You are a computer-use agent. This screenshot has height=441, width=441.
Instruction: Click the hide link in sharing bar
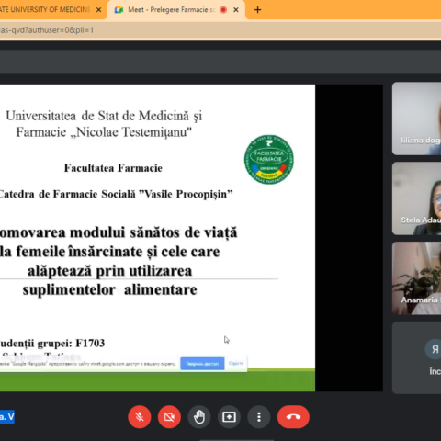point(236,363)
